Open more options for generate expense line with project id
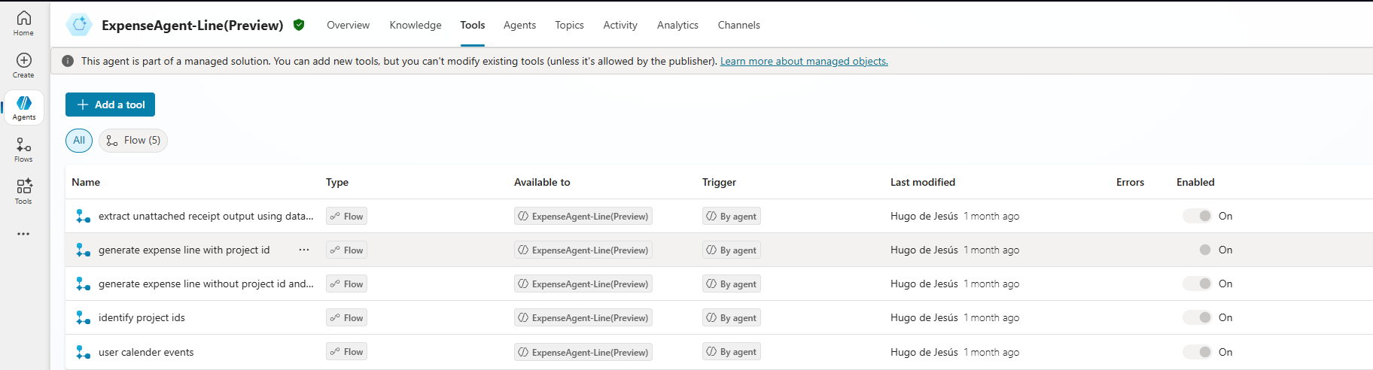Viewport: 1373px width, 370px height. click(304, 250)
